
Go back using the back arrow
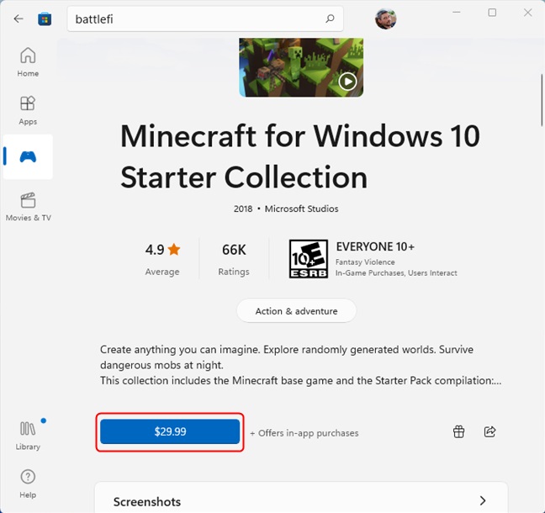(18, 19)
